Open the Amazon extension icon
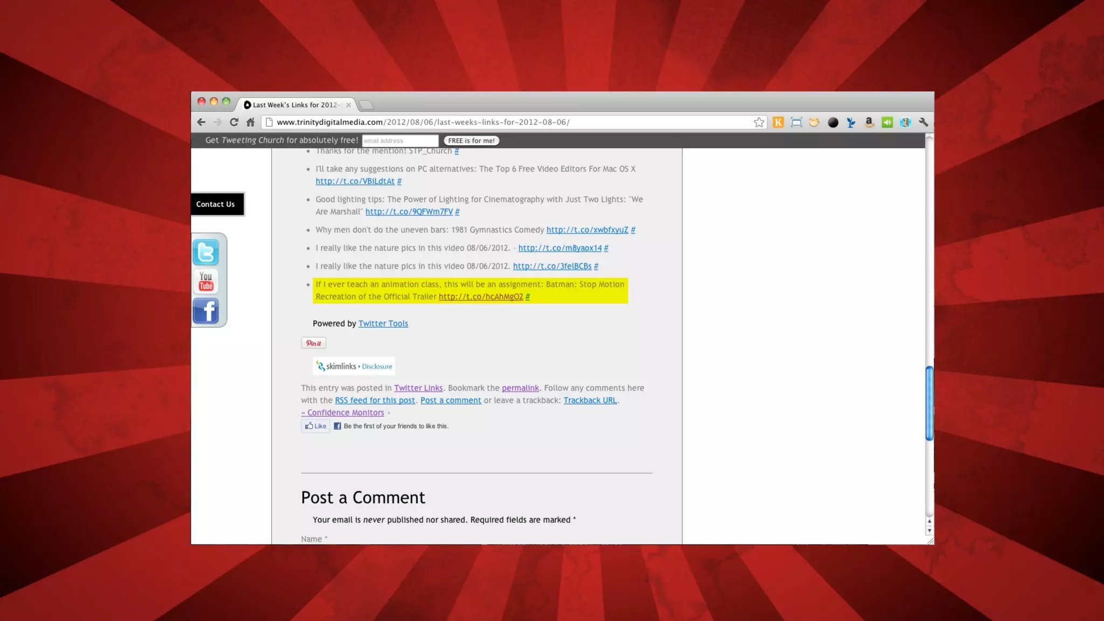 pos(869,122)
